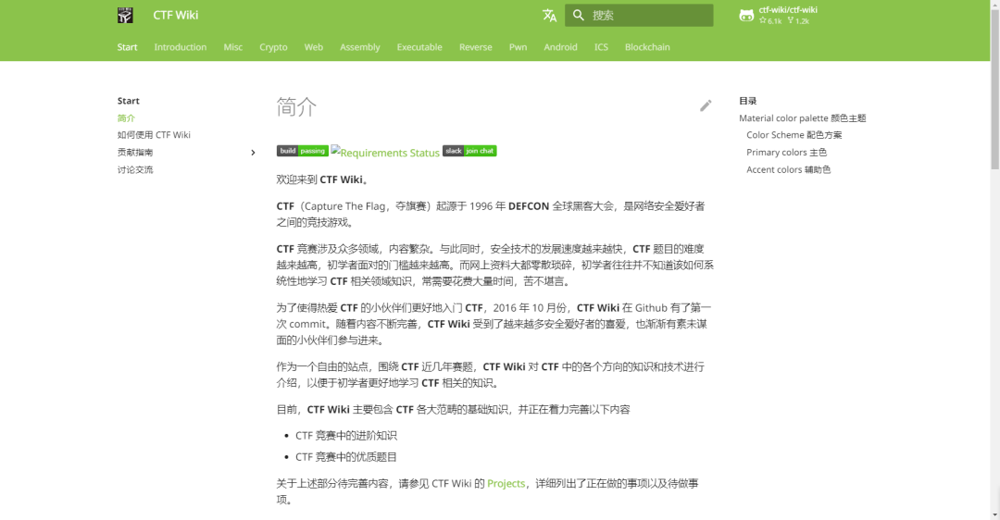
Task: Click the 目录 table of contents heading
Action: [747, 101]
